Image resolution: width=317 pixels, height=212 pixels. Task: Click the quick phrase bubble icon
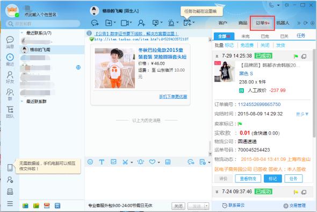pyautogui.click(x=191, y=162)
